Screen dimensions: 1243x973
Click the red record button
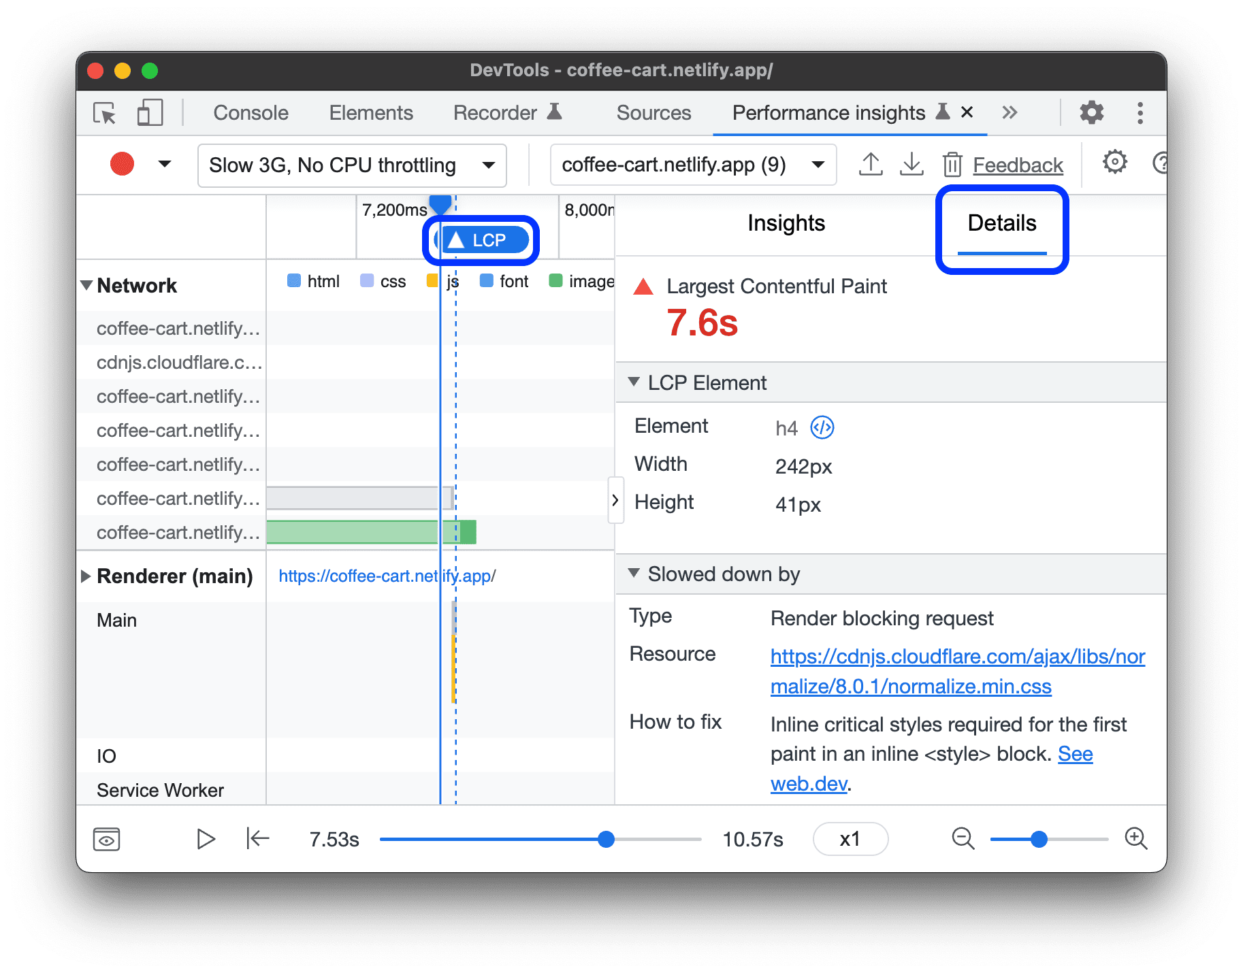[123, 165]
